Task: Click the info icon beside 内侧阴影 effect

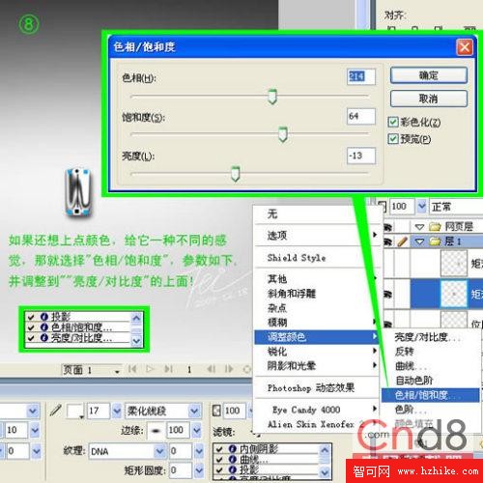Action: 233,449
